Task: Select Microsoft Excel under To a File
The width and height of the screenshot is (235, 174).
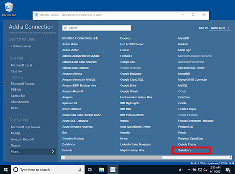Action: coord(21,65)
